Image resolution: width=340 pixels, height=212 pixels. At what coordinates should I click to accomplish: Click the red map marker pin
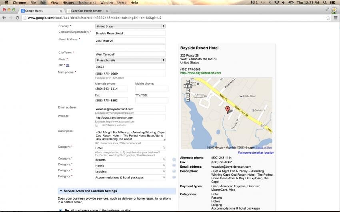click(228, 109)
